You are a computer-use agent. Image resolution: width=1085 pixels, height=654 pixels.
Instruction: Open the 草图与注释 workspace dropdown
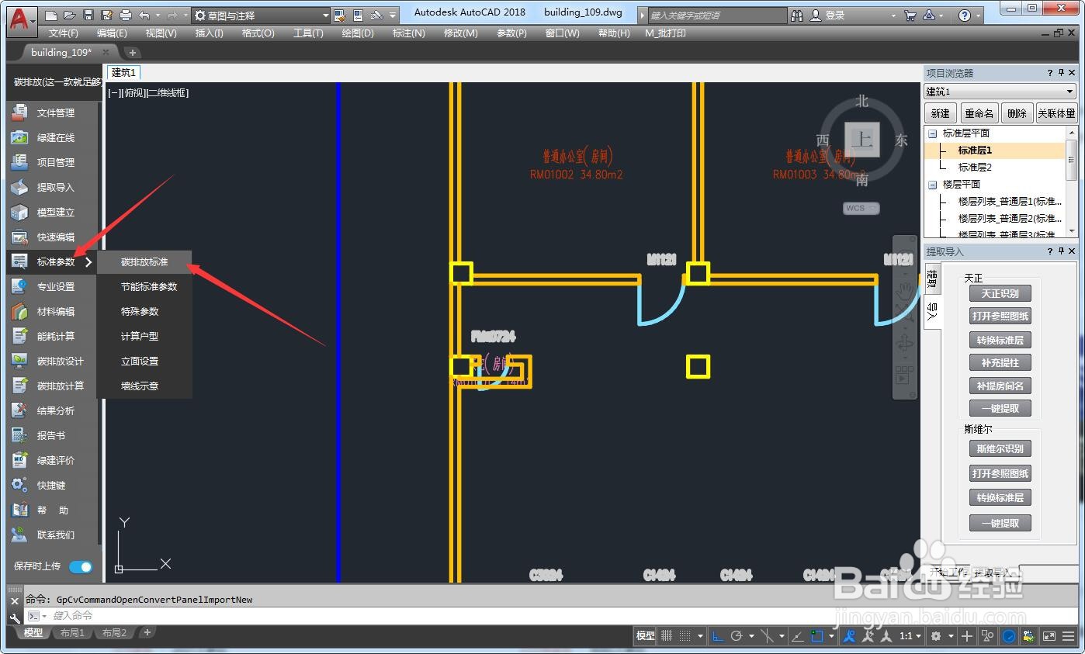[261, 15]
